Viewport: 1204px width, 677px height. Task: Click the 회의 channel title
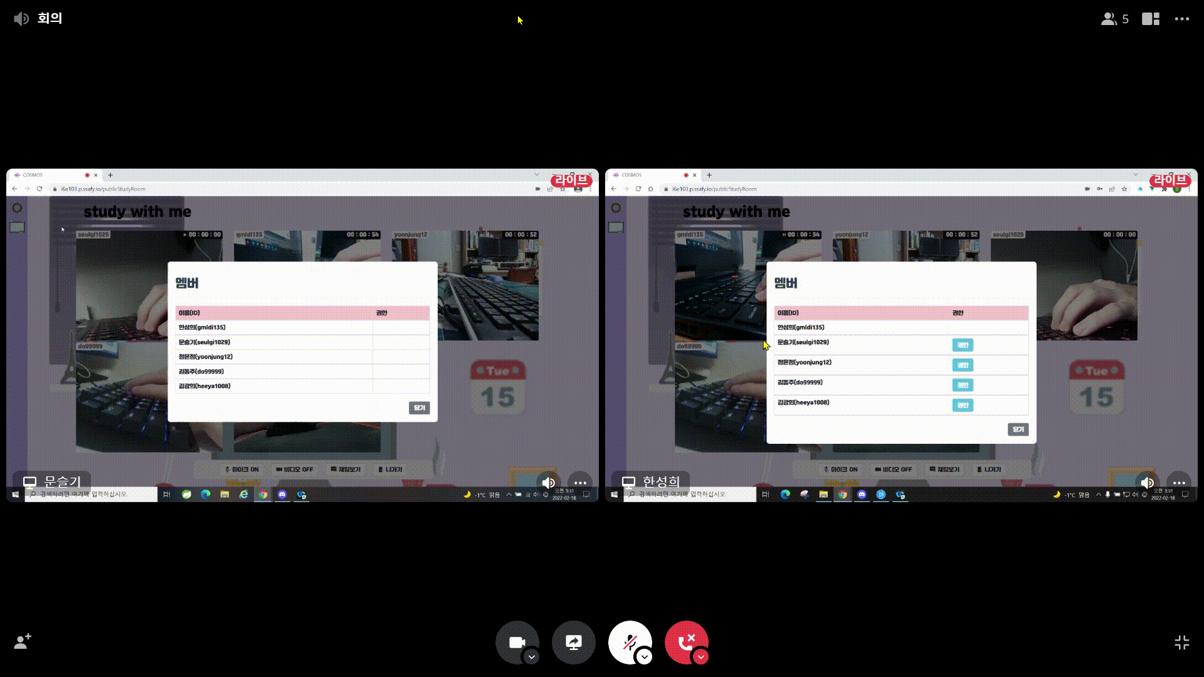click(x=50, y=18)
